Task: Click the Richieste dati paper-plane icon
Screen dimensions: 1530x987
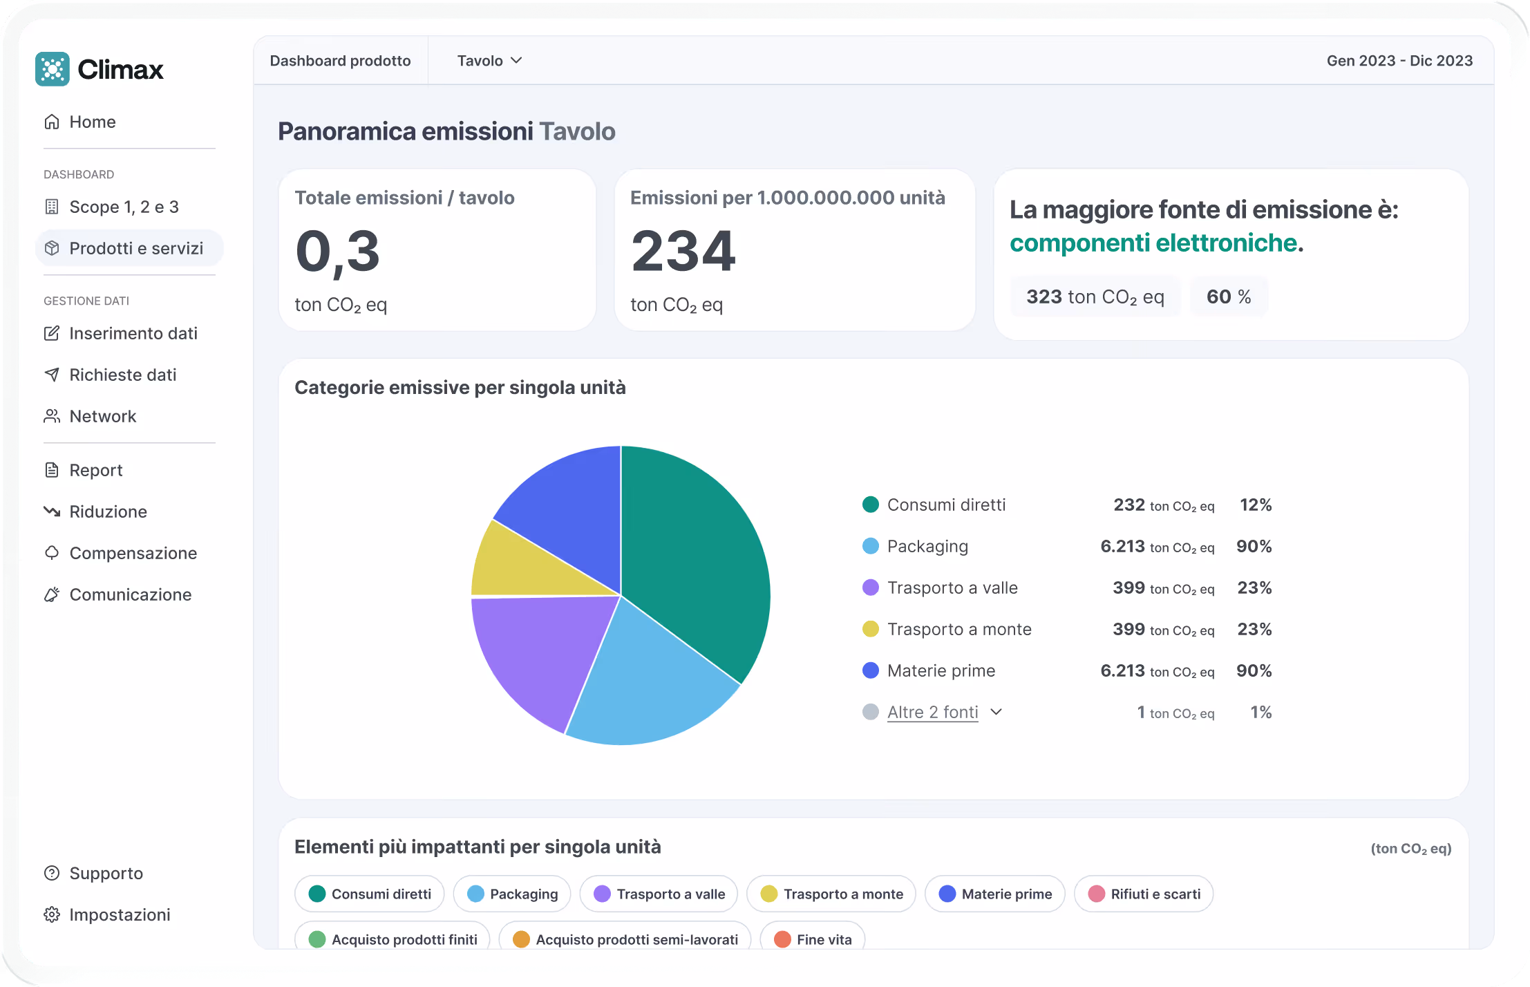Action: [x=52, y=375]
